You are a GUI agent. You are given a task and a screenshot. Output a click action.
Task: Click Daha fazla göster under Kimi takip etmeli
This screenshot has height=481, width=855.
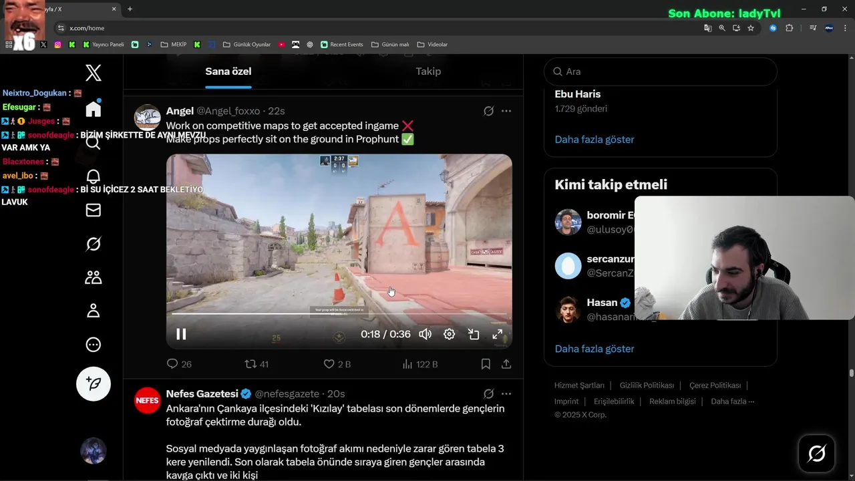(x=594, y=349)
